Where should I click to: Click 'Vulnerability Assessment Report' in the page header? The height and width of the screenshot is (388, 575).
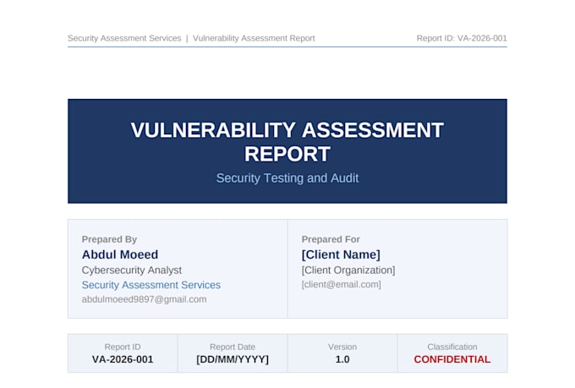(x=254, y=39)
